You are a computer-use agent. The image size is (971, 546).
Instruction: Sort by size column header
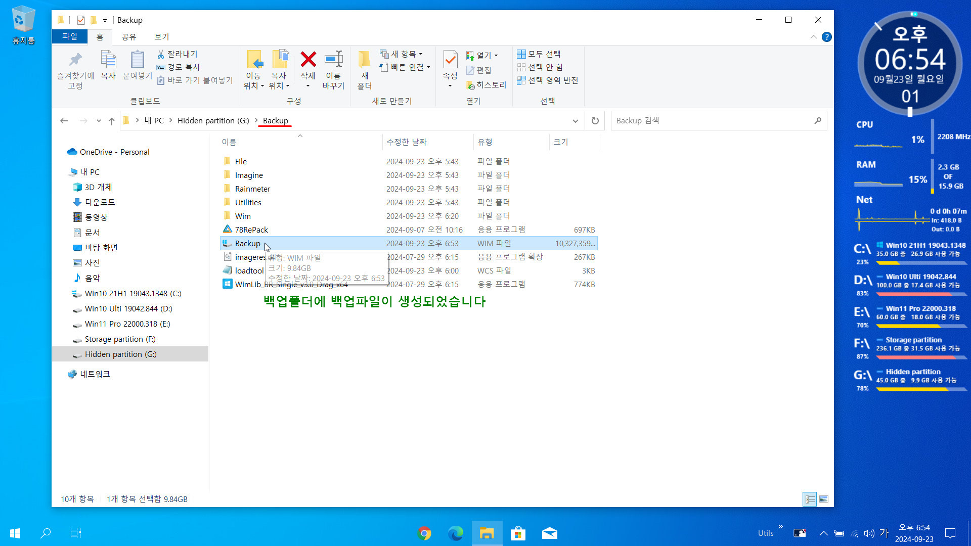pyautogui.click(x=575, y=142)
